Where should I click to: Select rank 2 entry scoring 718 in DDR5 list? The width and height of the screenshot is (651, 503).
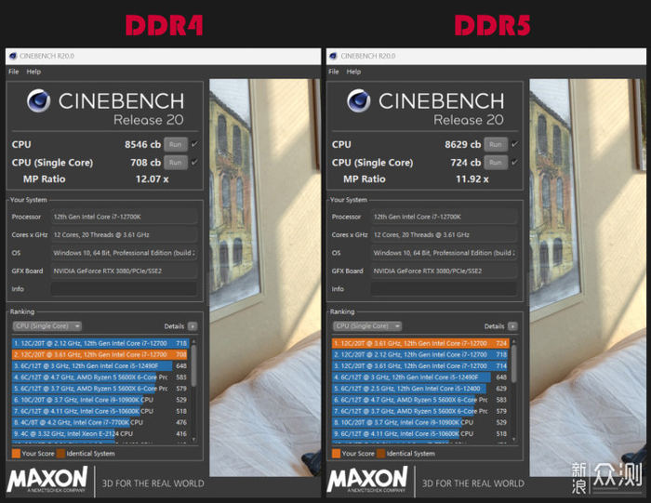(420, 354)
